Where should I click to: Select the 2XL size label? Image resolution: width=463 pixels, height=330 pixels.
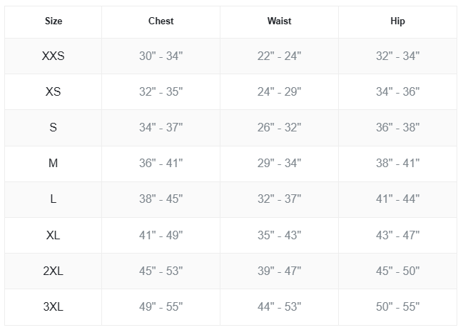tap(54, 271)
